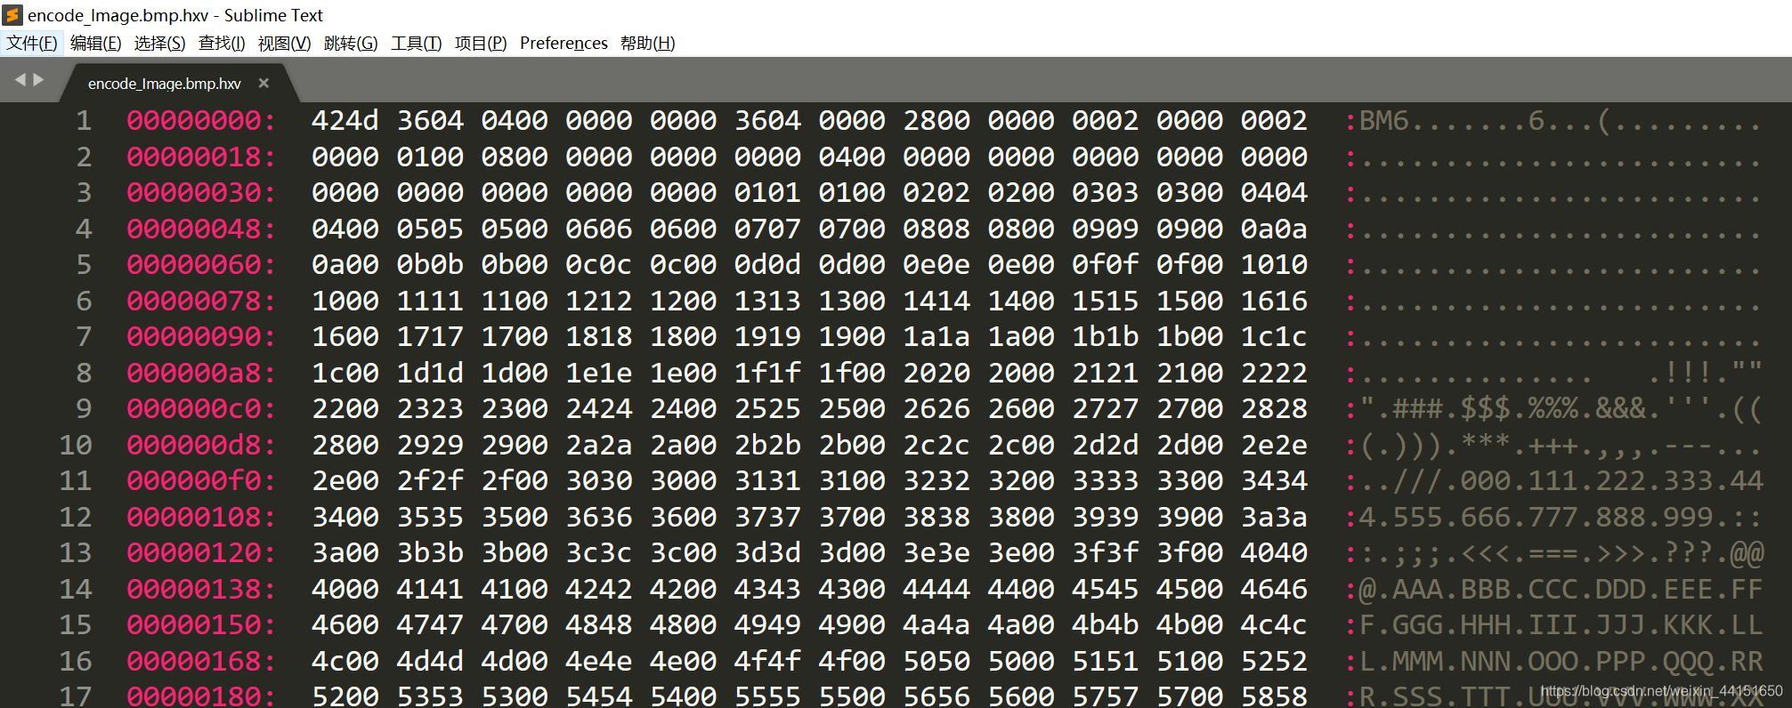
Task: Go to previous tab with left arrow
Action: coord(20,80)
